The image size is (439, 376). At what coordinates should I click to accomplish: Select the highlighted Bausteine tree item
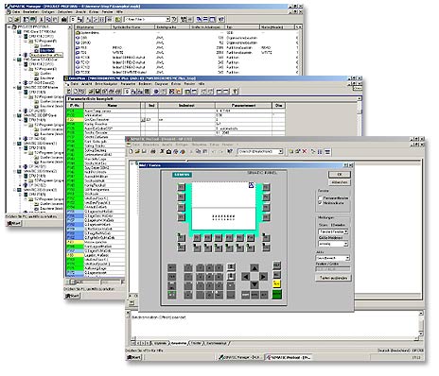point(47,50)
